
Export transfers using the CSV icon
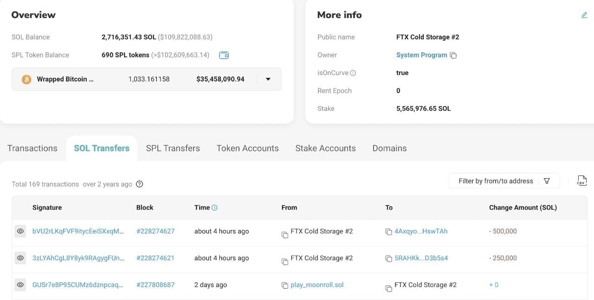581,181
